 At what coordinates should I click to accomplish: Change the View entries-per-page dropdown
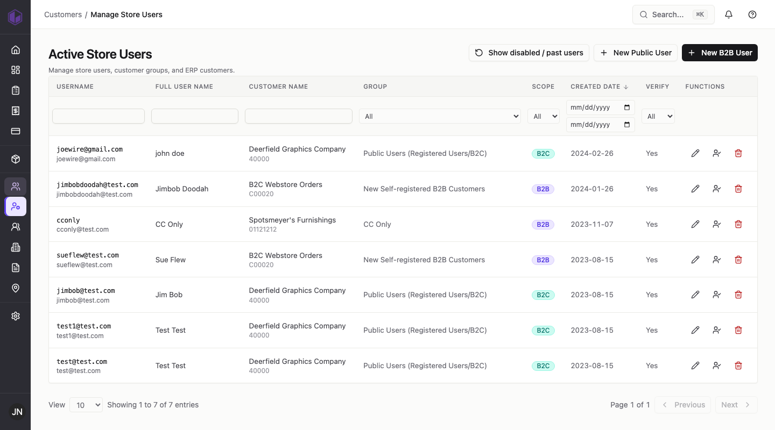(x=86, y=405)
